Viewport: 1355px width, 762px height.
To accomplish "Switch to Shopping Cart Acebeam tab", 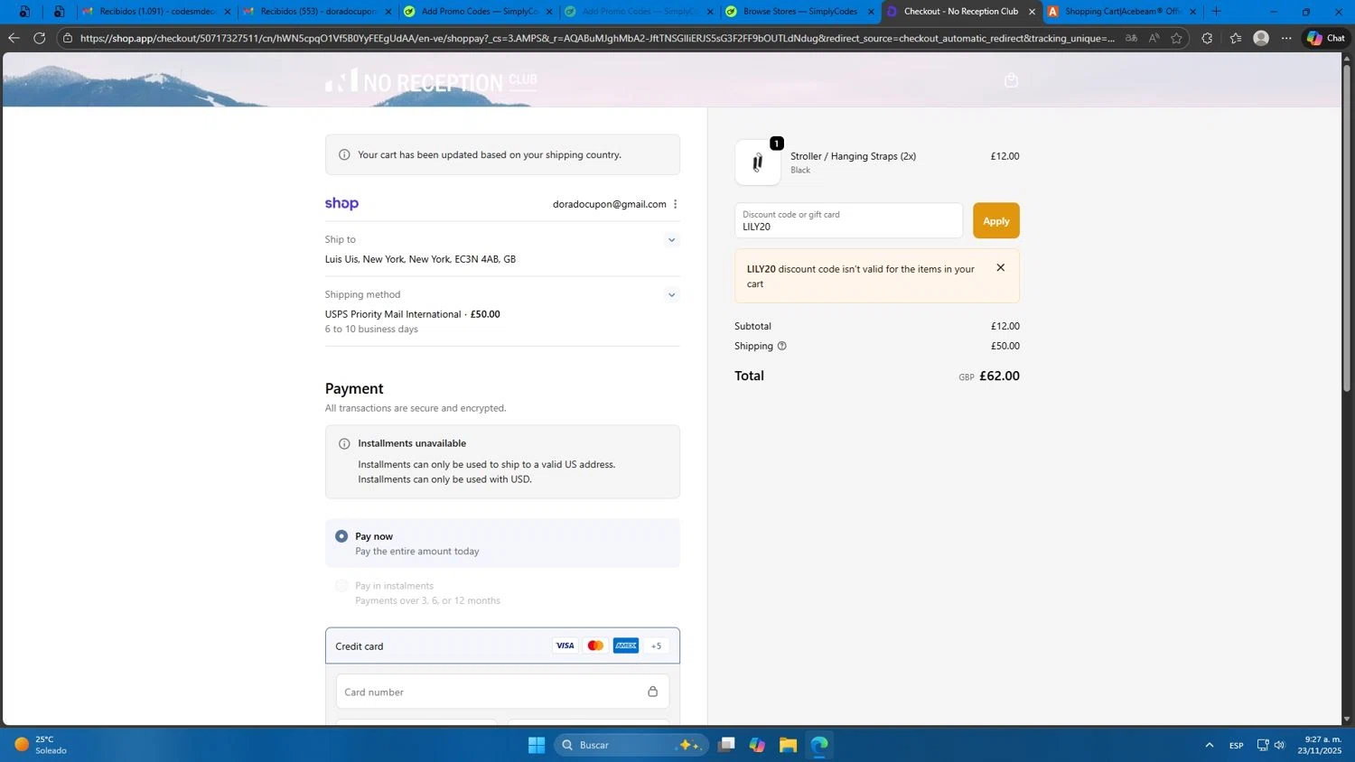I will (1120, 12).
